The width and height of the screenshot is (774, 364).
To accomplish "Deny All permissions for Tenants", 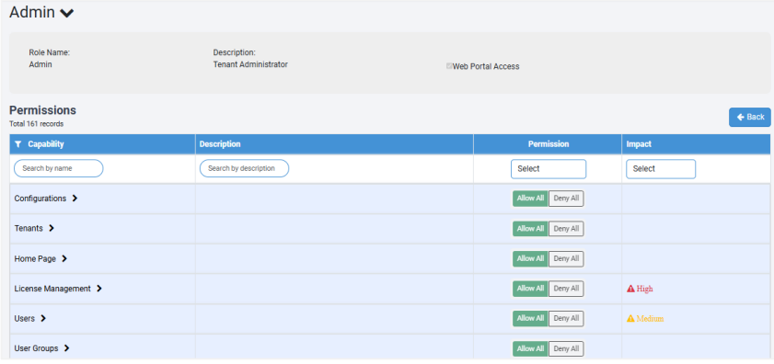I will (566, 228).
